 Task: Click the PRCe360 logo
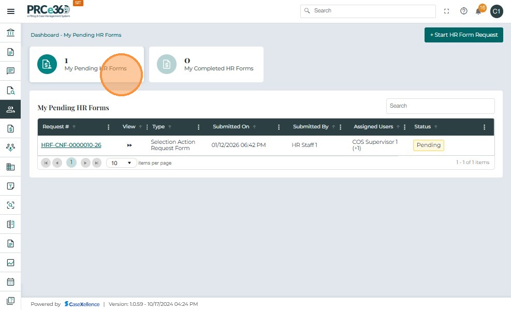(49, 11)
